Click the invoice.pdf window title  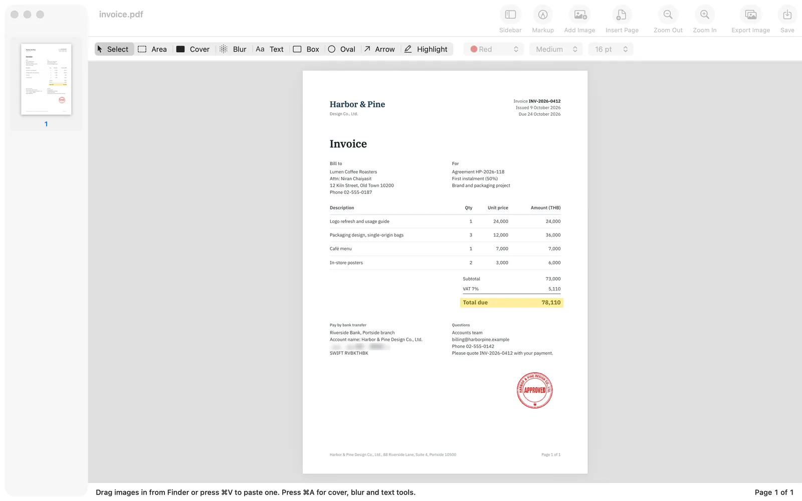121,15
